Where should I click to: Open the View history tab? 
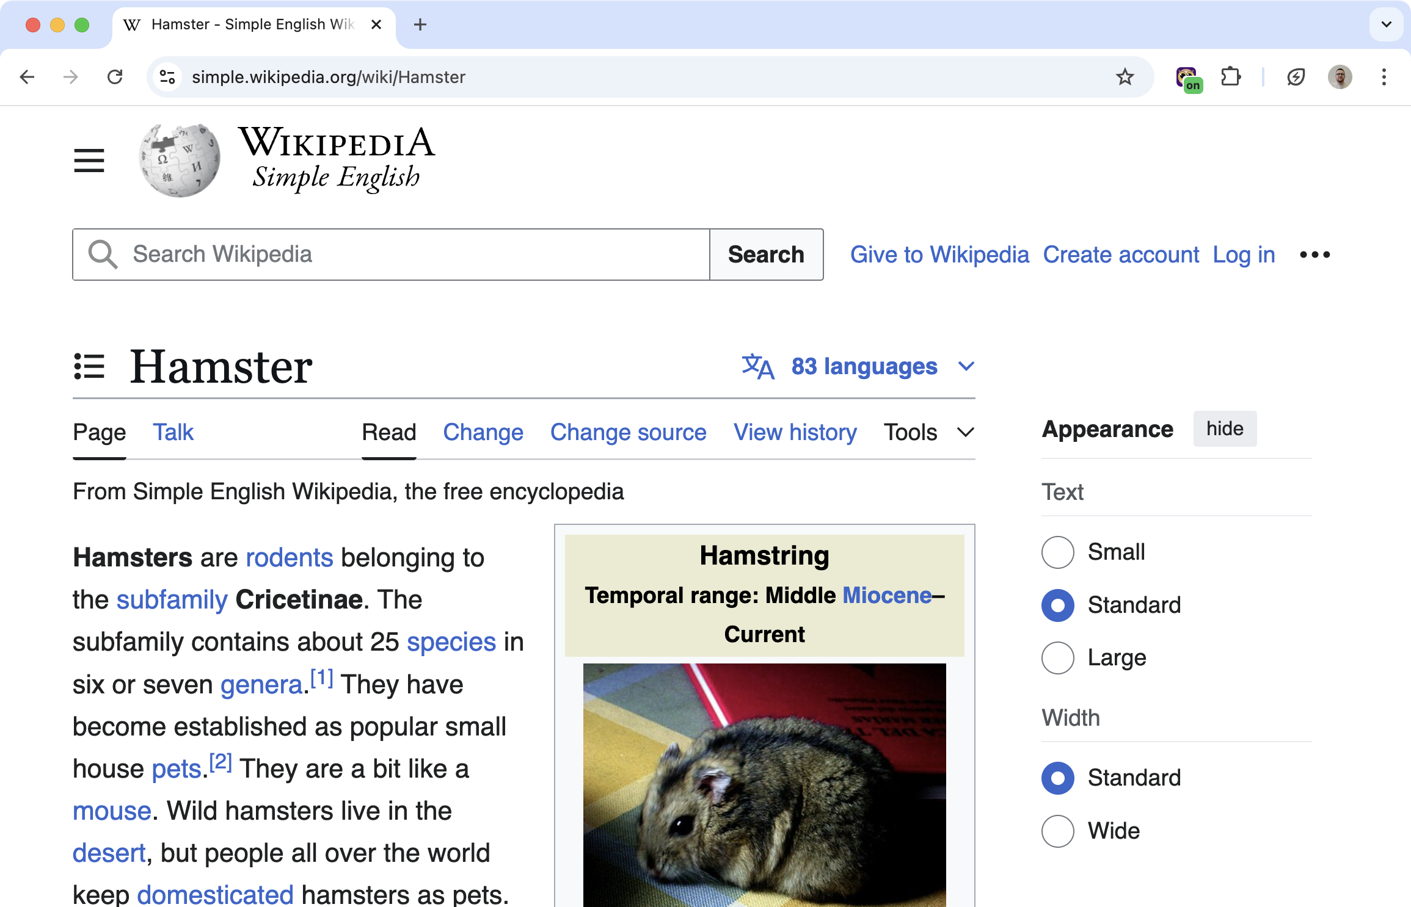point(795,432)
